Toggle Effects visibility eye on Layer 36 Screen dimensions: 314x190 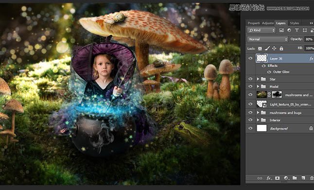click(x=263, y=66)
